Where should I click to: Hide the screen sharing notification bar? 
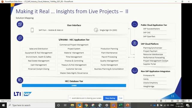coord(121,98)
